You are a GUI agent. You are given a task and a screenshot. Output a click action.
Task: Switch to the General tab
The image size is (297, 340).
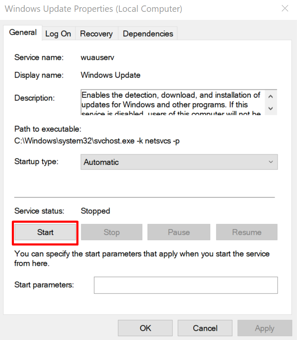click(23, 33)
